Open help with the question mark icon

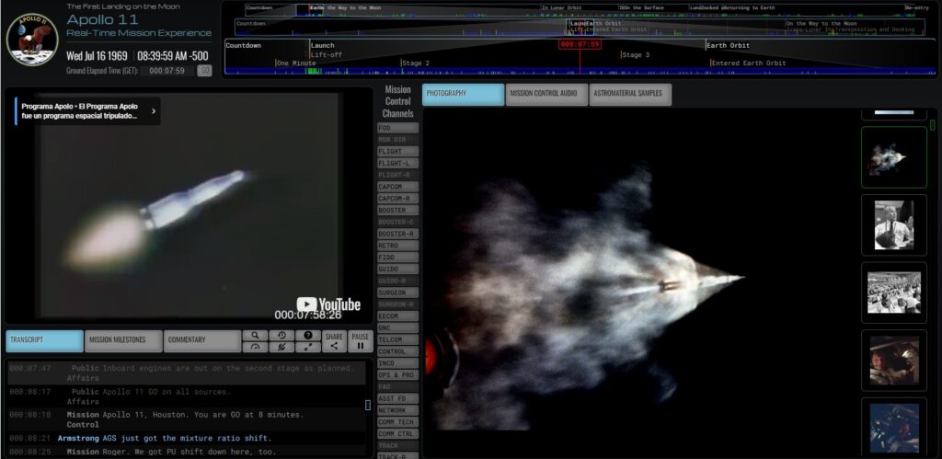308,336
